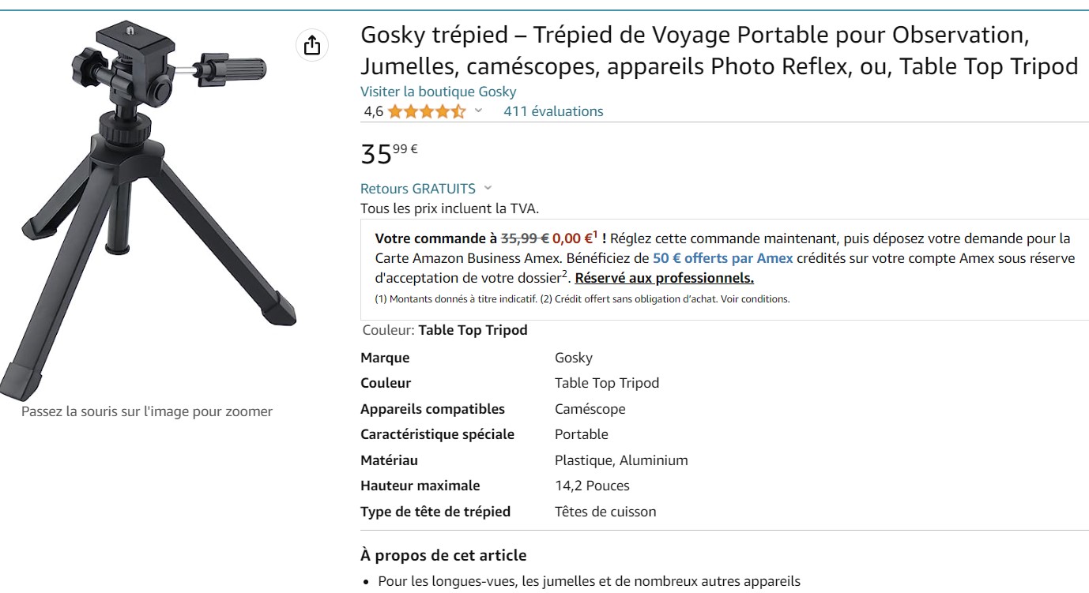Click Réservé aux professionnels underlined link
Screen dimensions: 1089x593
664,278
